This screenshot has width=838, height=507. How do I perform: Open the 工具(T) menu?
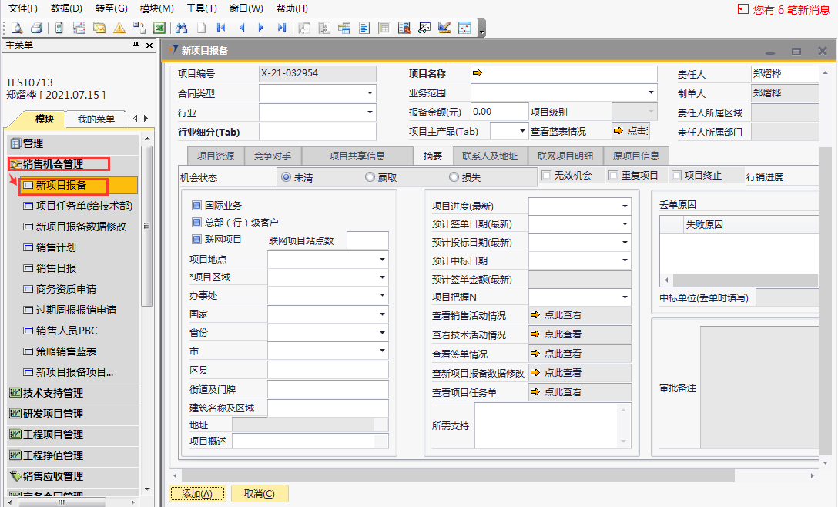[x=201, y=8]
